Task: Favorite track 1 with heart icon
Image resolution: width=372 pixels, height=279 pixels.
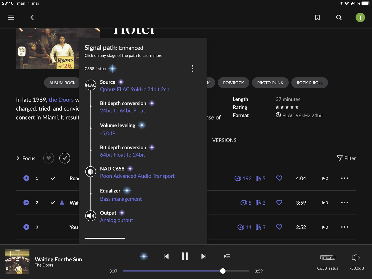Action: point(279,178)
